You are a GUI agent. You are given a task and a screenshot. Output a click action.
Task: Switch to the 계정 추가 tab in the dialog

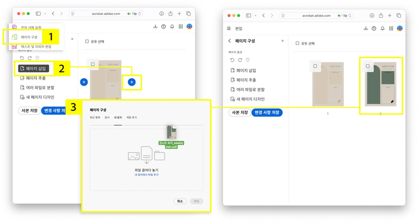(x=131, y=118)
